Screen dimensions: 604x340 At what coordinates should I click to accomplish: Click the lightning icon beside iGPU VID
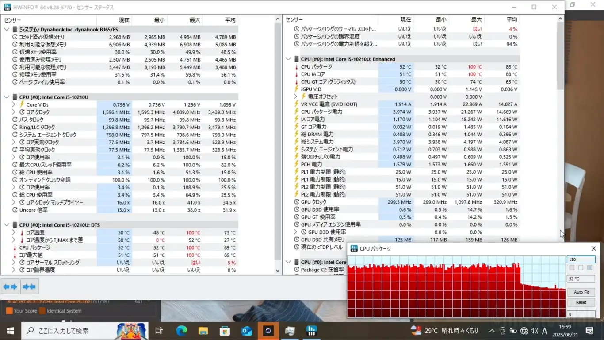[297, 89]
